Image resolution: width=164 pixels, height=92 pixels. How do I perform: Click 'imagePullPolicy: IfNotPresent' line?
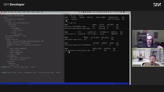click(x=18, y=43)
